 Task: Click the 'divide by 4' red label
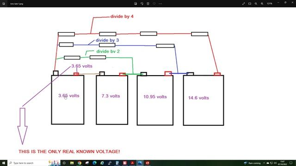(122, 17)
